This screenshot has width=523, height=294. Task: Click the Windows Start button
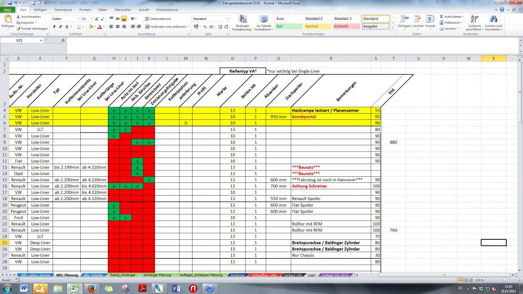[x=7, y=288]
